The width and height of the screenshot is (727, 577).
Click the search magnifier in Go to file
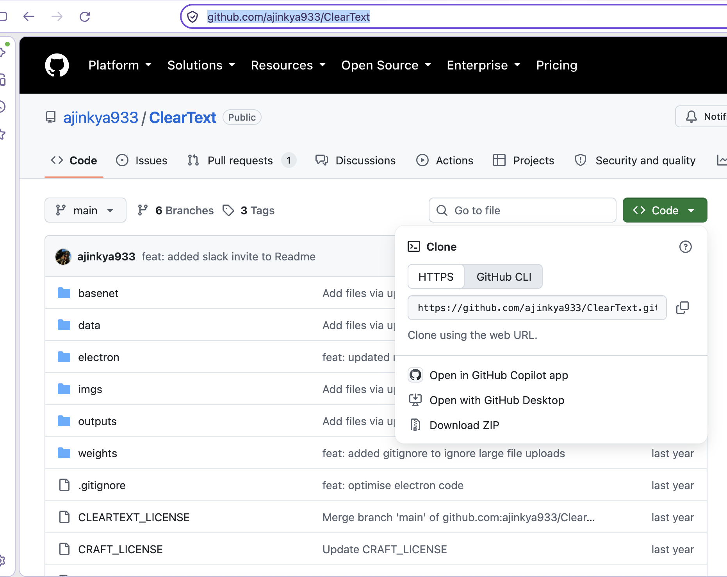[x=442, y=210]
